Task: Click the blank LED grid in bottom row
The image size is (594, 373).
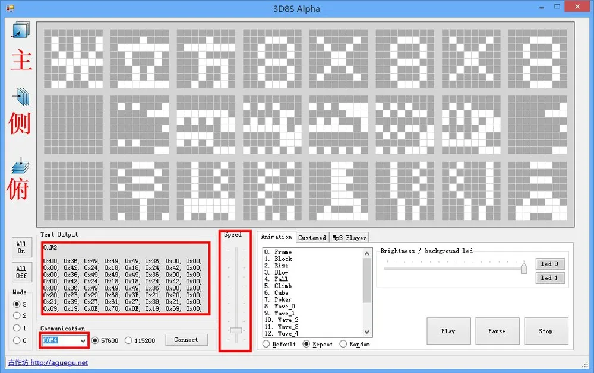Action: [x=74, y=191]
